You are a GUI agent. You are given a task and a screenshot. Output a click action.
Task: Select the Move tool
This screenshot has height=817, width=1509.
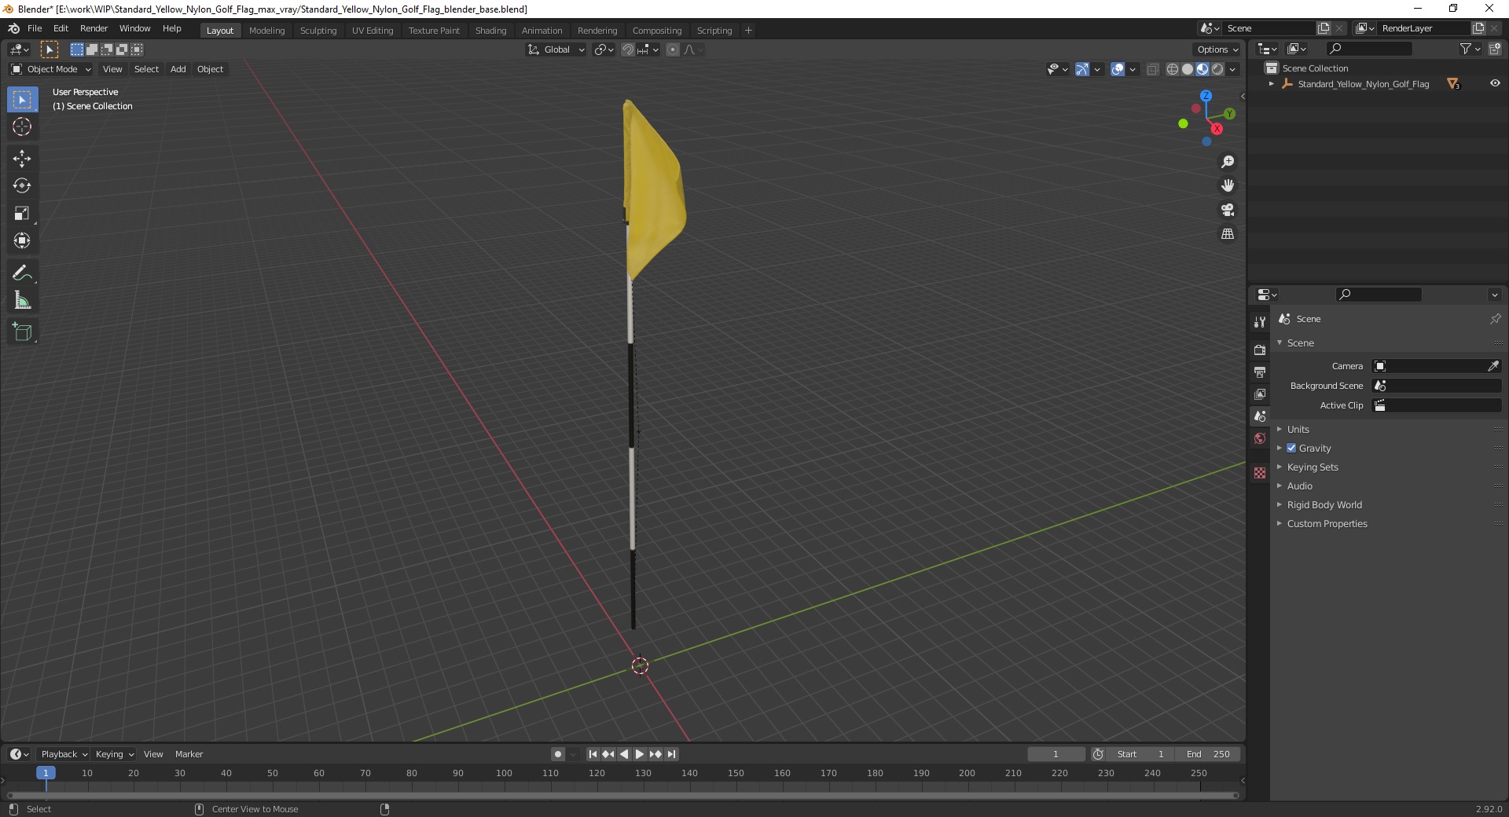point(22,159)
